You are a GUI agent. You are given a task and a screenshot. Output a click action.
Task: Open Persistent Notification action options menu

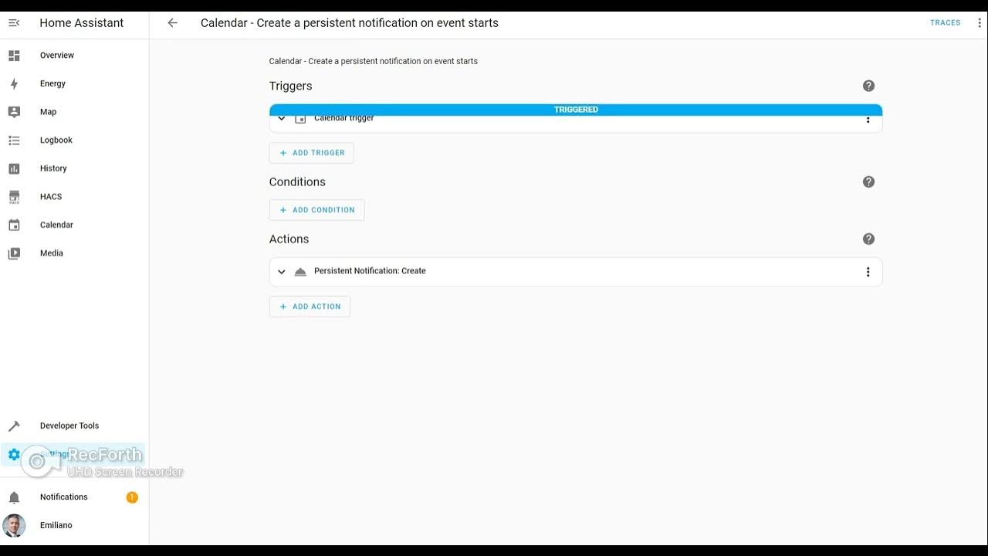click(868, 272)
